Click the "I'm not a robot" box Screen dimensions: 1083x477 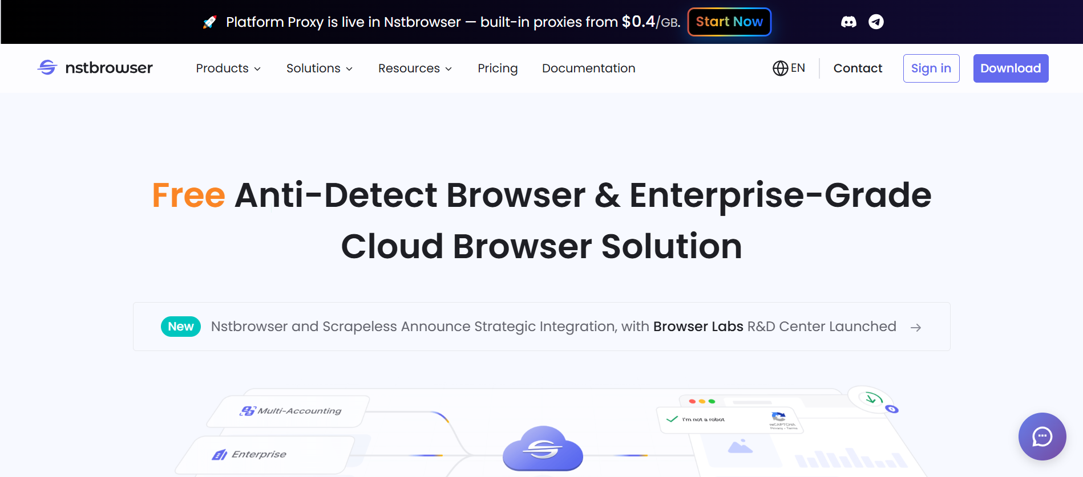pyautogui.click(x=730, y=420)
